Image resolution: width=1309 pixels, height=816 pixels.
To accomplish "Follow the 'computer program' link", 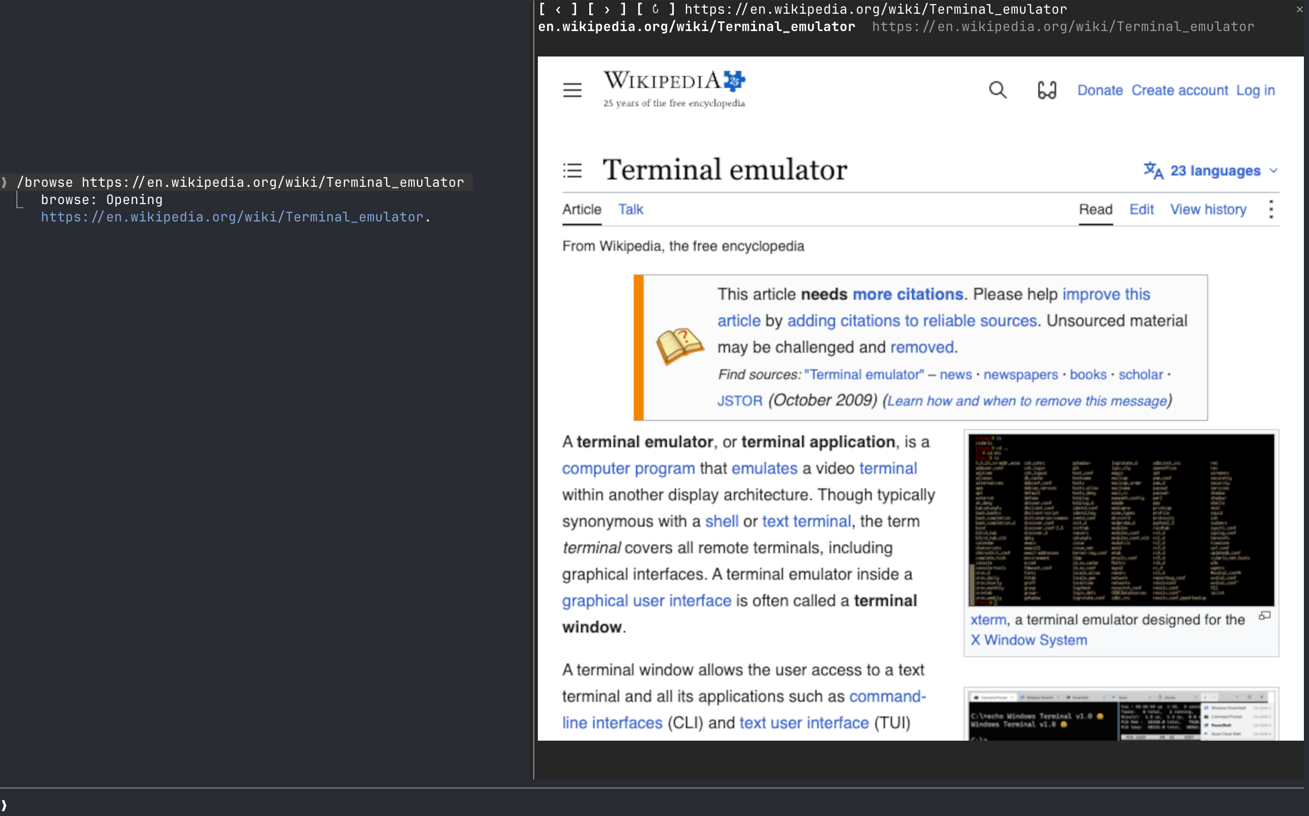I will [628, 468].
